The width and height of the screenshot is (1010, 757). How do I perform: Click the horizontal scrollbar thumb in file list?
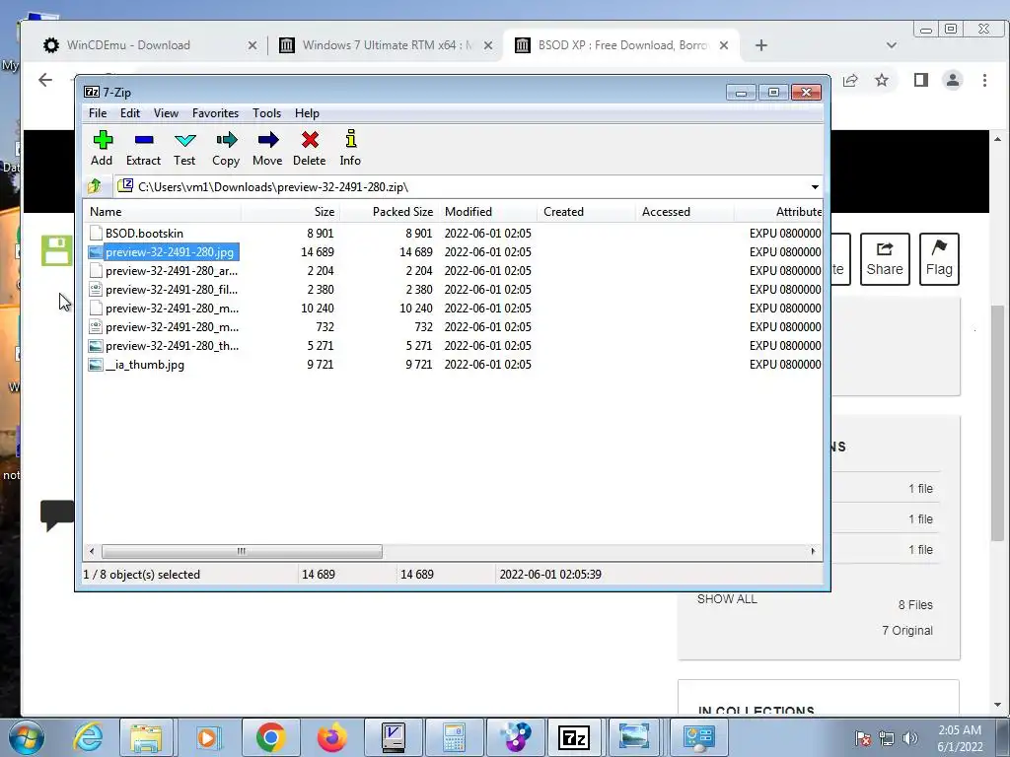242,551
